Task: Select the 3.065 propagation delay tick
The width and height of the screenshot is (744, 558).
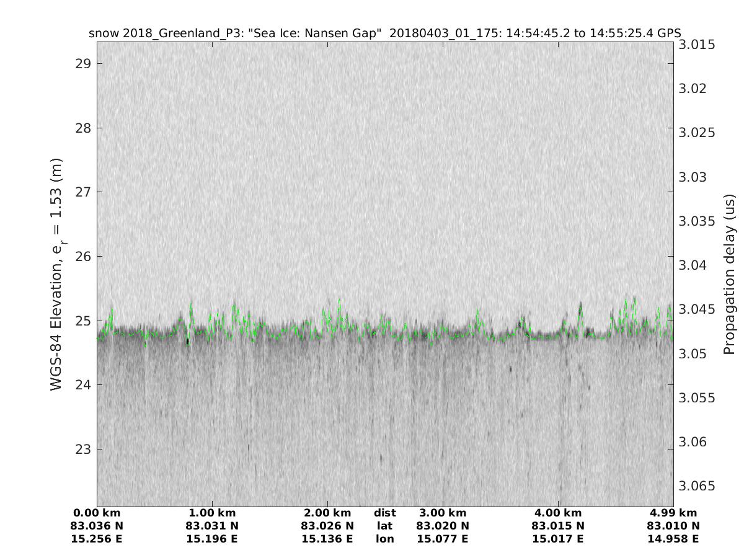Action: coord(697,485)
